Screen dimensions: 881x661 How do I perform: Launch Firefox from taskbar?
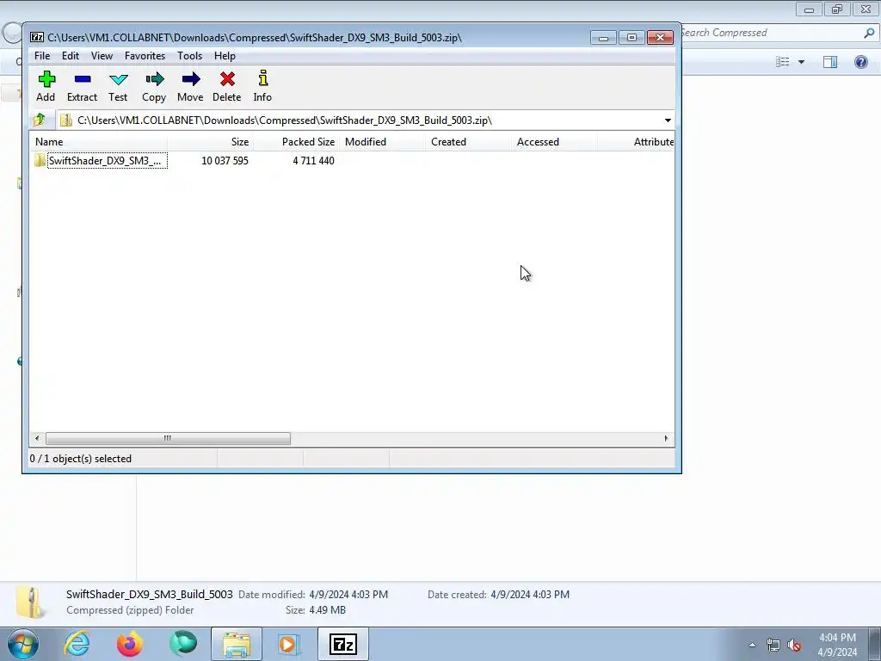[x=130, y=644]
